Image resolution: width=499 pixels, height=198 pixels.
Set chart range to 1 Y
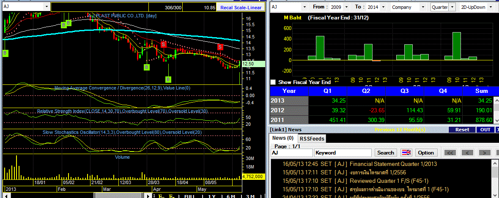tap(211, 196)
